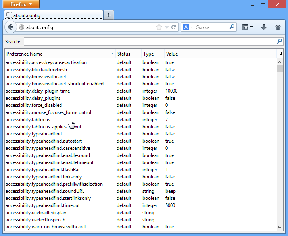
Task: Go back using the back arrow
Action: pos(10,27)
